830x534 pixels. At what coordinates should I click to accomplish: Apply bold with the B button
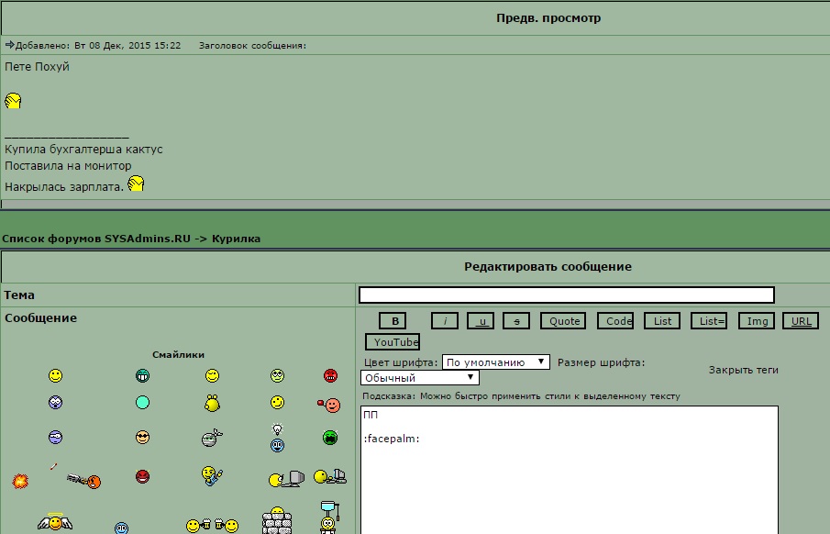(393, 321)
